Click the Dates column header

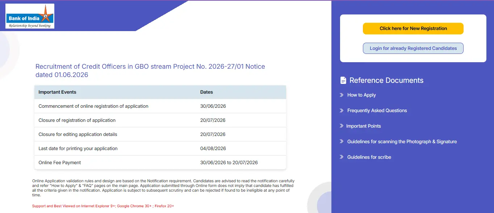click(x=206, y=92)
